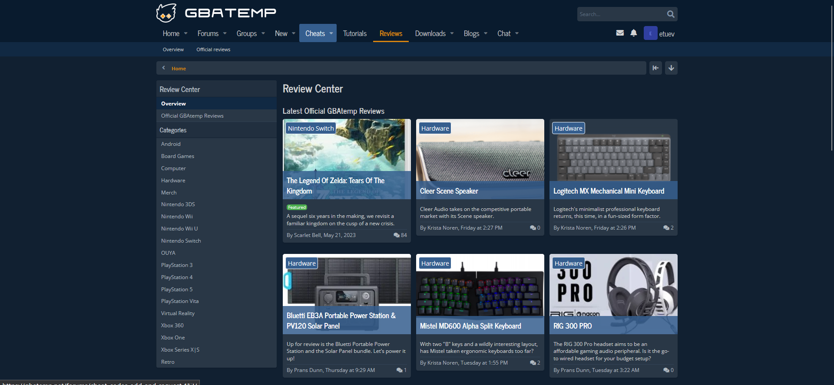Image resolution: width=834 pixels, height=385 pixels.
Task: Open the Board Games category
Action: click(178, 156)
